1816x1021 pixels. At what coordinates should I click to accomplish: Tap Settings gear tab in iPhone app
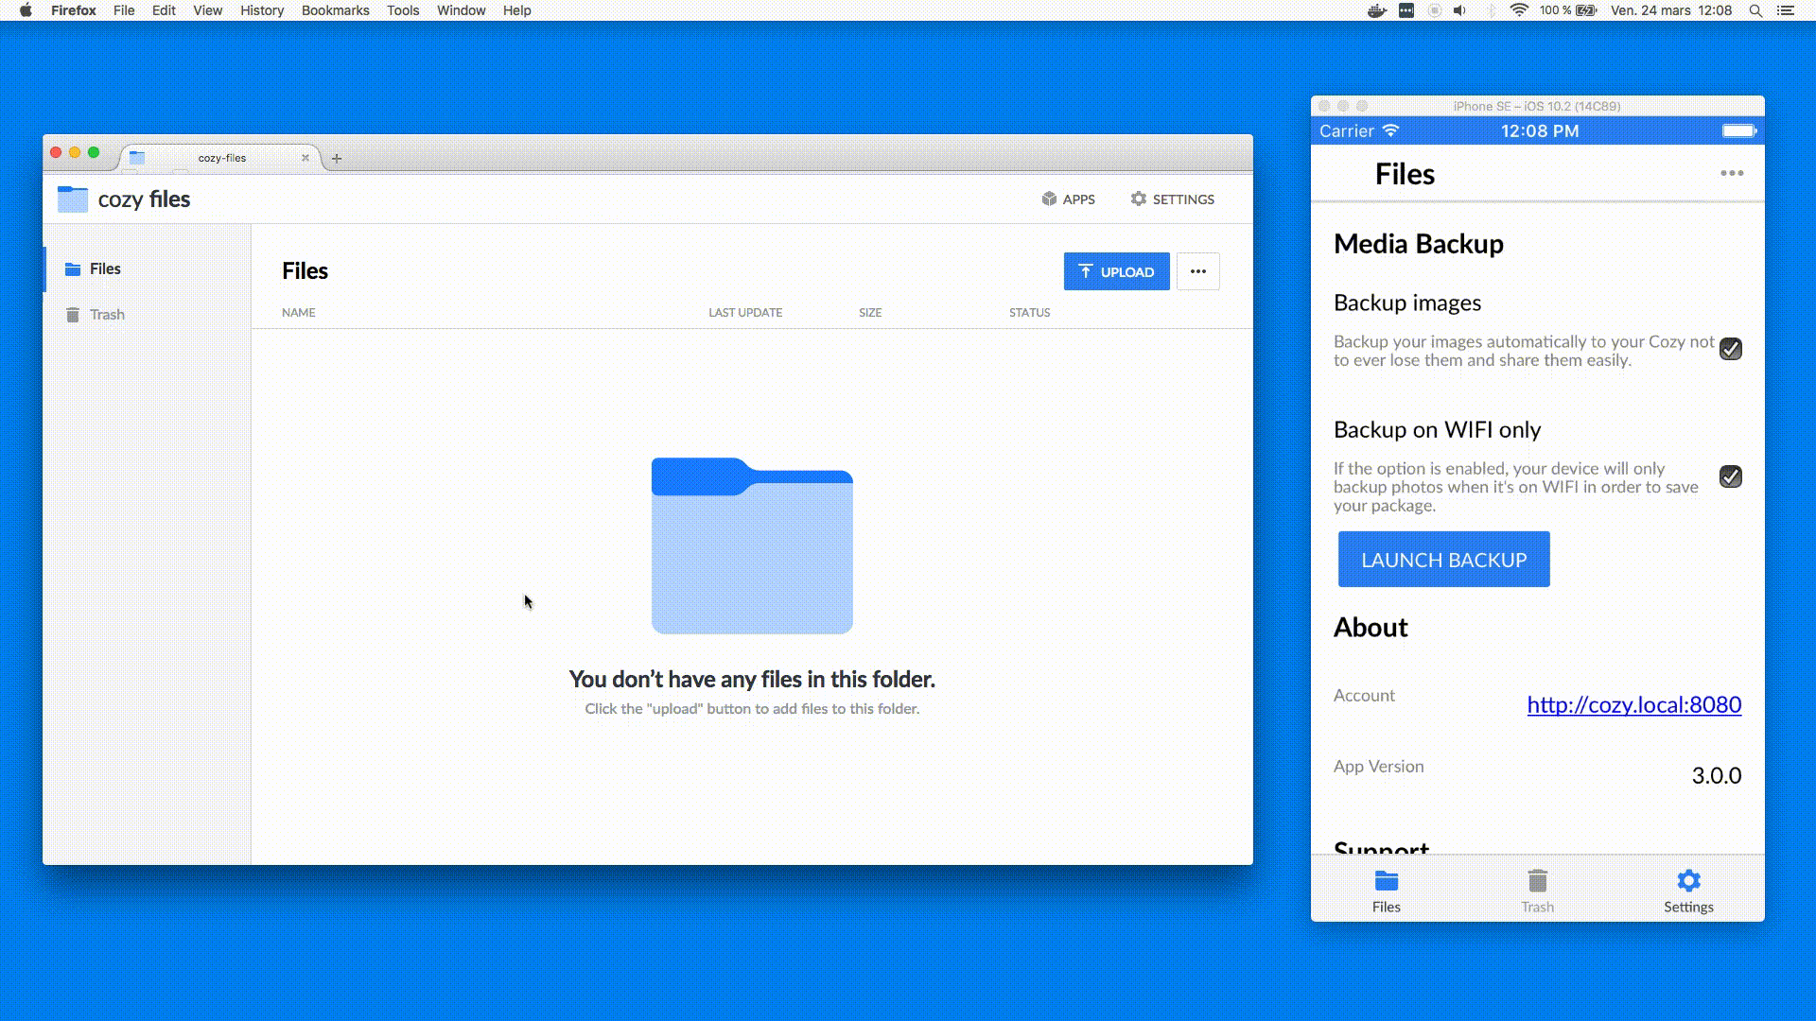(1688, 882)
